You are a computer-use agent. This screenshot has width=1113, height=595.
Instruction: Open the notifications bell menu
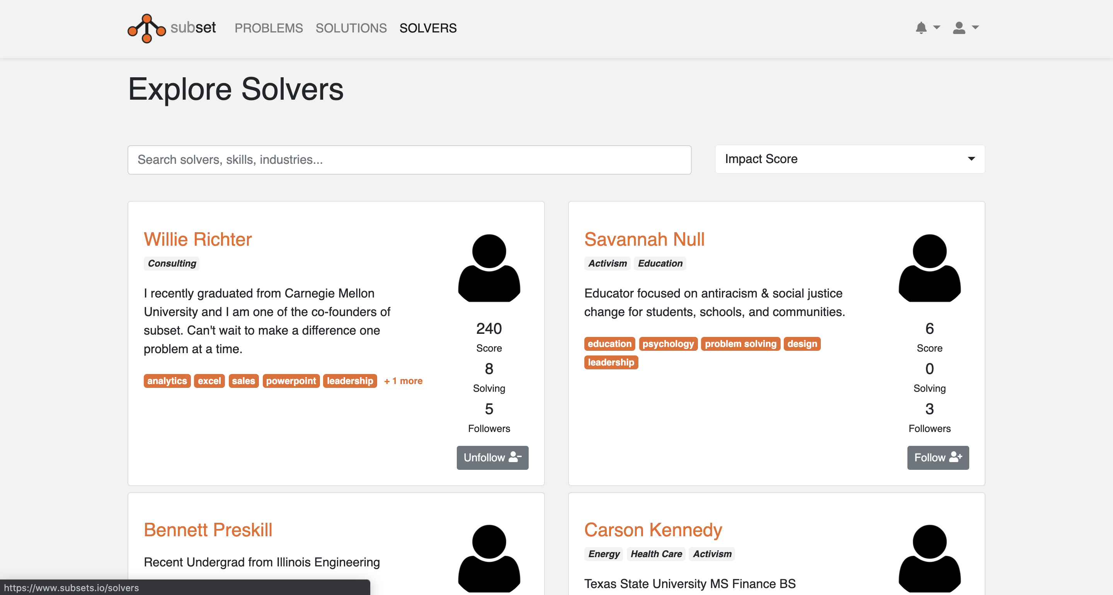[x=927, y=28]
